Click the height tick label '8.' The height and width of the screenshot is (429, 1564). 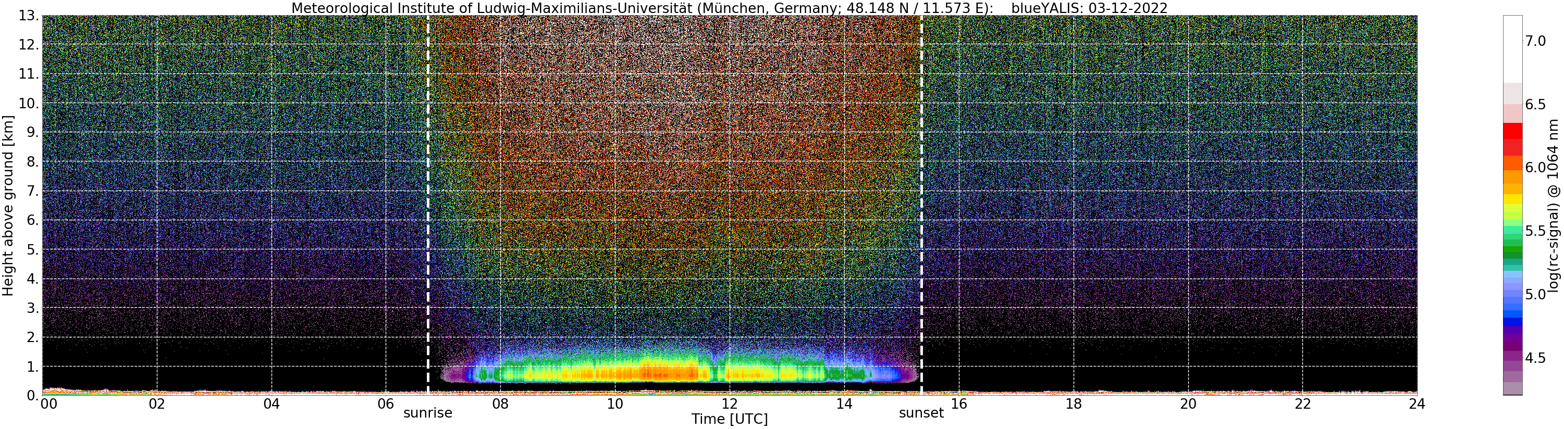tap(32, 162)
